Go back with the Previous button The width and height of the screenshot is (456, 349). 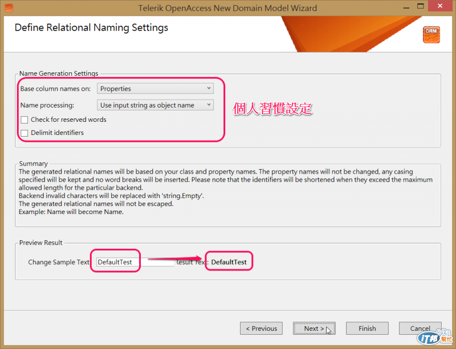coord(261,329)
